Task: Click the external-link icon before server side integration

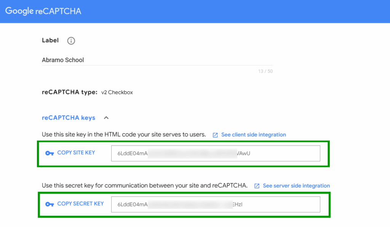Action: (x=257, y=186)
